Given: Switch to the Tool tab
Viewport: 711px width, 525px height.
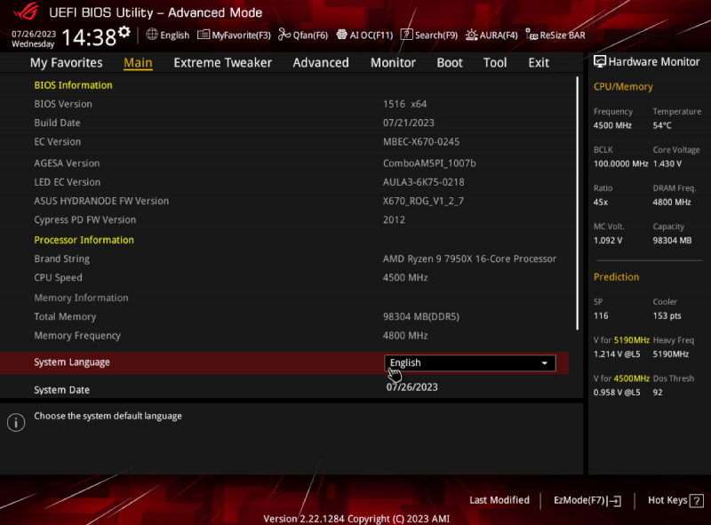Looking at the screenshot, I should pyautogui.click(x=495, y=62).
